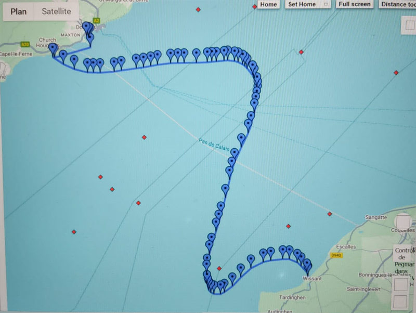Select the red diamond waypoint near Sangatte
Image resolution: width=416 pixels, height=313 pixels.
pos(330,214)
